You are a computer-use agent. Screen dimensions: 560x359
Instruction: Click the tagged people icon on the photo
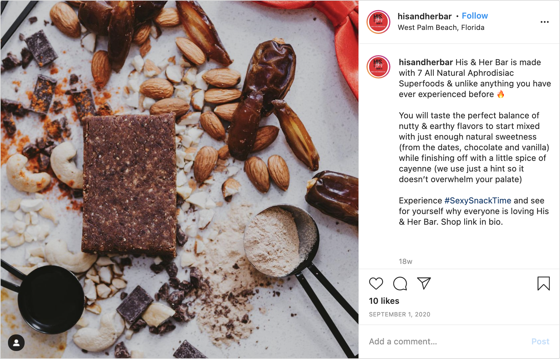click(16, 343)
